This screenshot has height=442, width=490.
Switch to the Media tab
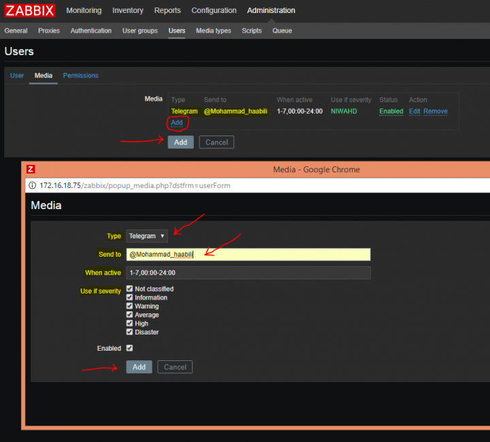[x=44, y=76]
